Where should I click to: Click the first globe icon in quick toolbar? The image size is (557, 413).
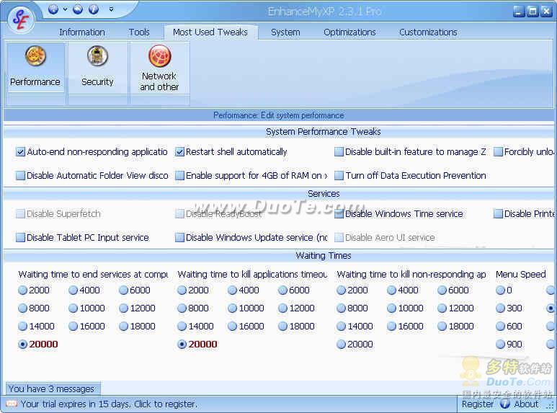tap(53, 9)
